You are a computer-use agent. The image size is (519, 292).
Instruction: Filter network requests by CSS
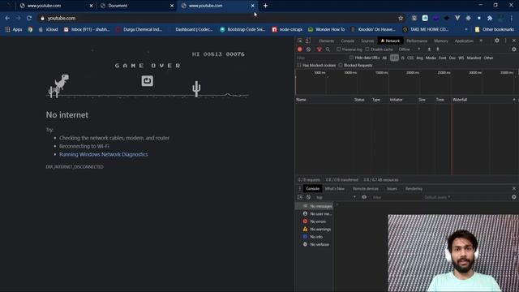(410, 58)
